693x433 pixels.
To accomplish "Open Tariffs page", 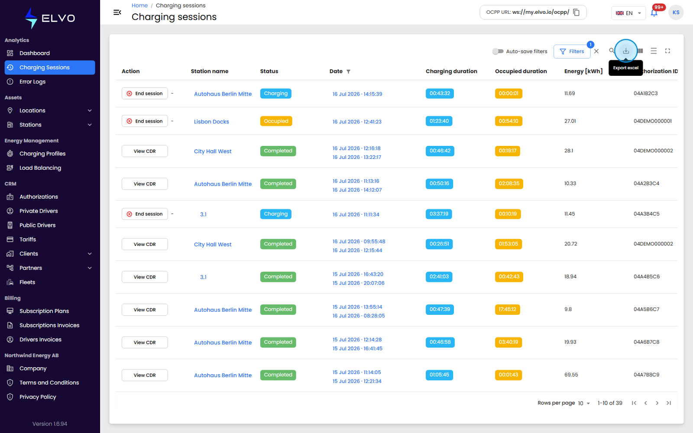I will (50, 239).
